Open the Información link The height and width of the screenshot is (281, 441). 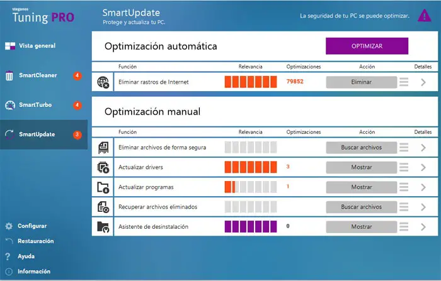click(34, 272)
